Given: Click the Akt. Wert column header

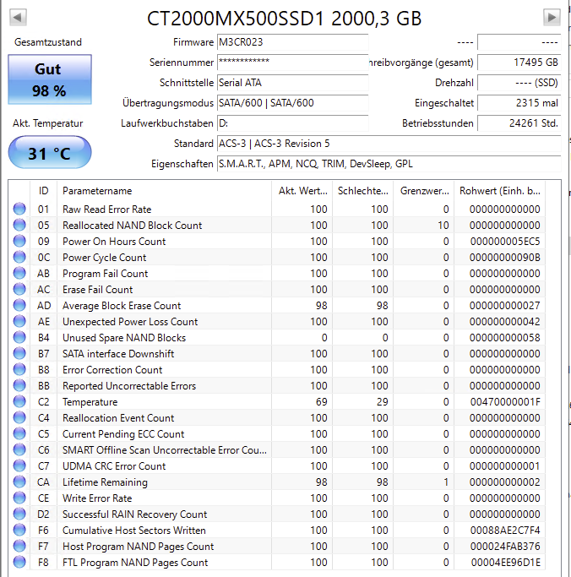Looking at the screenshot, I should (x=302, y=191).
